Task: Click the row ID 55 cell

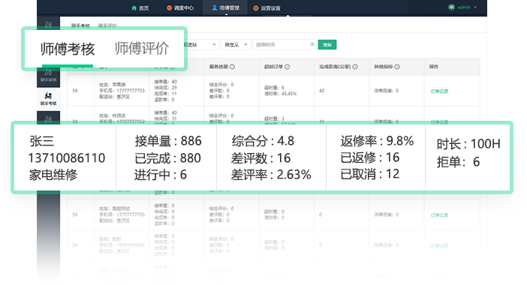Action: coord(75,214)
